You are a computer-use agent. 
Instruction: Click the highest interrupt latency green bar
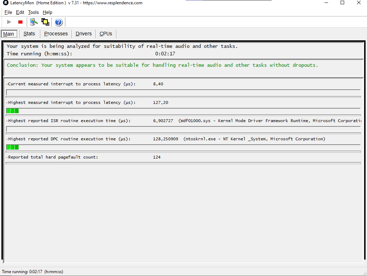click(12, 111)
